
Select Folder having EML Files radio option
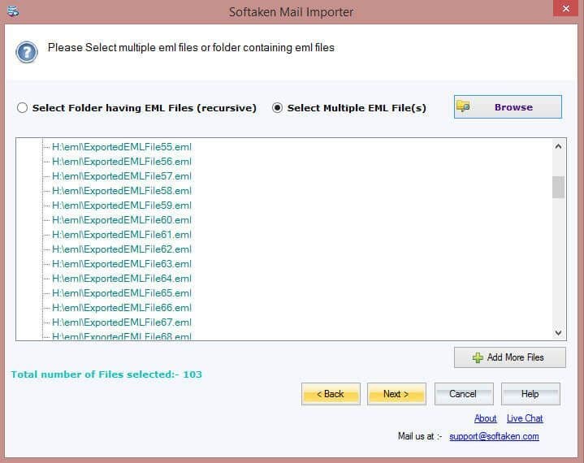click(22, 108)
